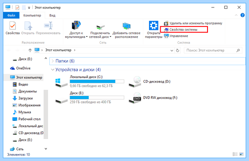Open Доступ к мультимедиа dropdown arrow

(87, 37)
